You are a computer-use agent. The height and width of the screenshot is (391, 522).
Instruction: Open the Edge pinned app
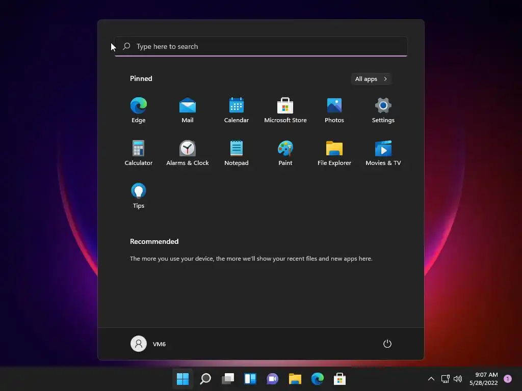(139, 110)
